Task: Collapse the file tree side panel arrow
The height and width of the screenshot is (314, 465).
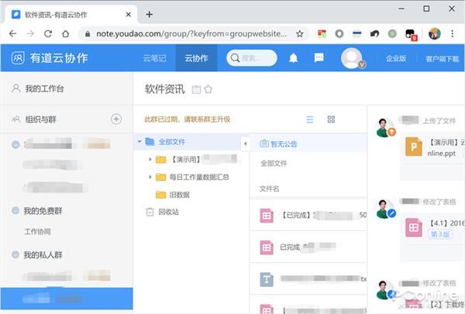Action: (245, 144)
